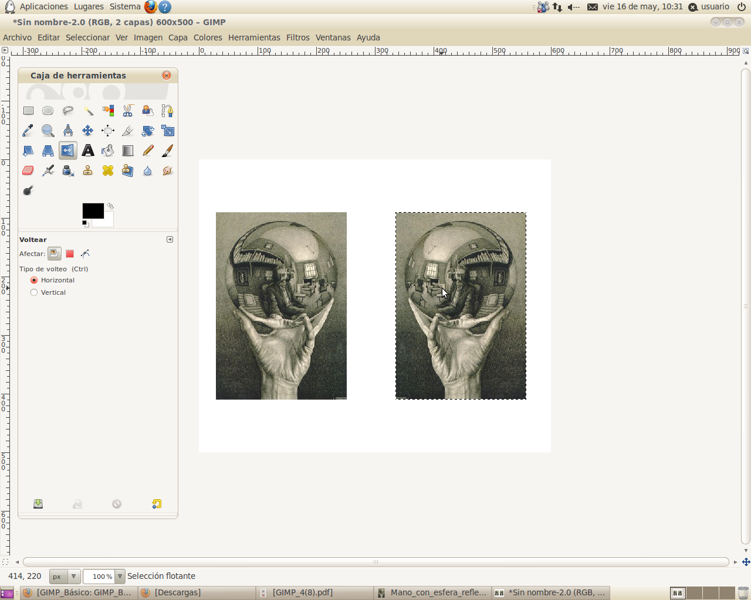Image resolution: width=751 pixels, height=600 pixels.
Task: Reset tool options to defaults
Action: (x=155, y=503)
